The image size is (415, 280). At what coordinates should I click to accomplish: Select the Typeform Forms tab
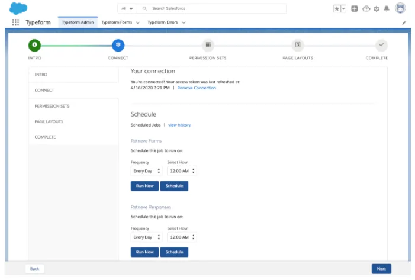[x=117, y=22]
